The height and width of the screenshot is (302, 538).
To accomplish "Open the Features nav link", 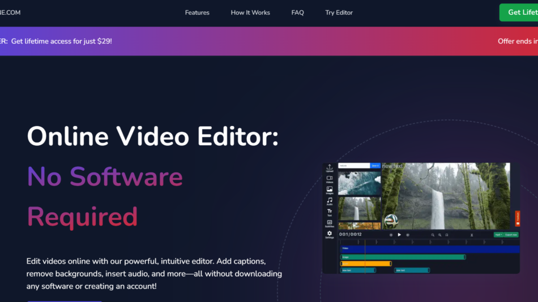I will pos(197,12).
